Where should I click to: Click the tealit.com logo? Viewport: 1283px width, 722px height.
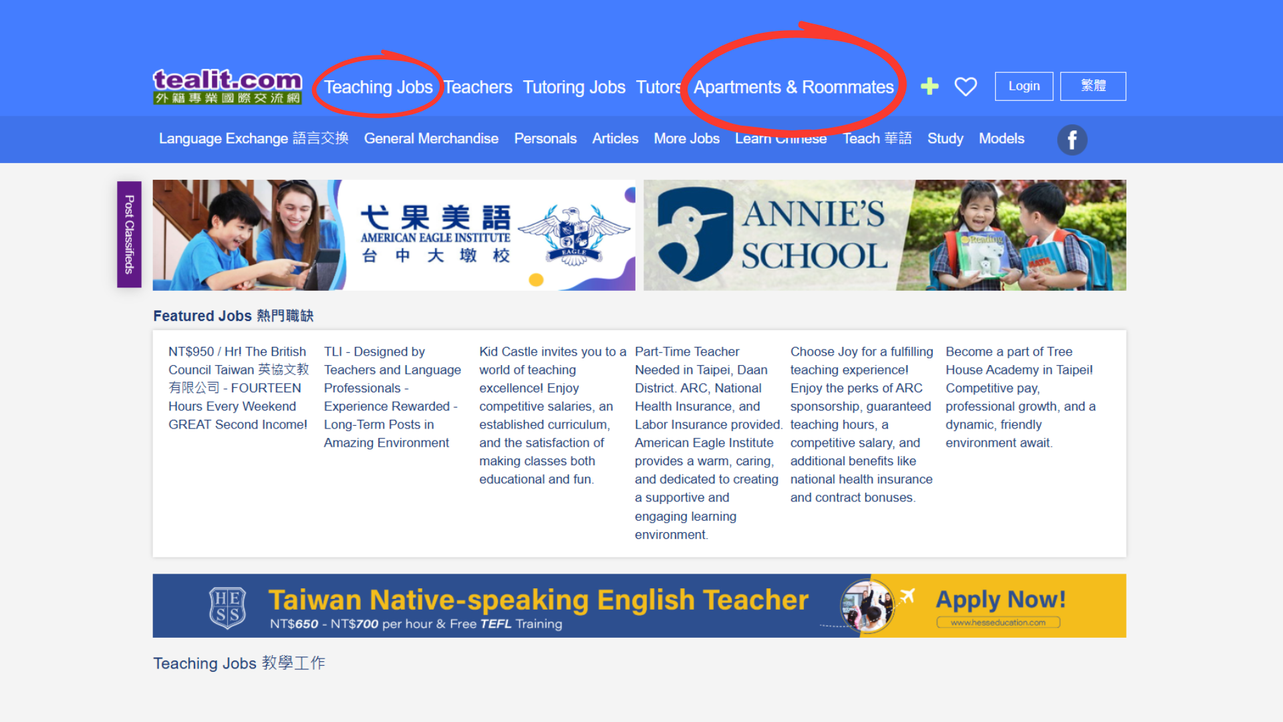click(x=227, y=87)
